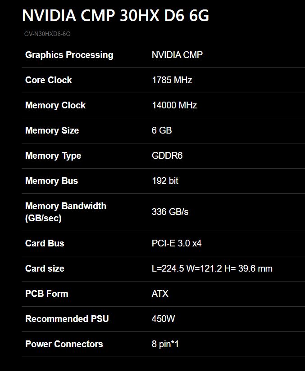This screenshot has width=305, height=371.
Task: Click the PCB Form label
Action: [x=46, y=294]
